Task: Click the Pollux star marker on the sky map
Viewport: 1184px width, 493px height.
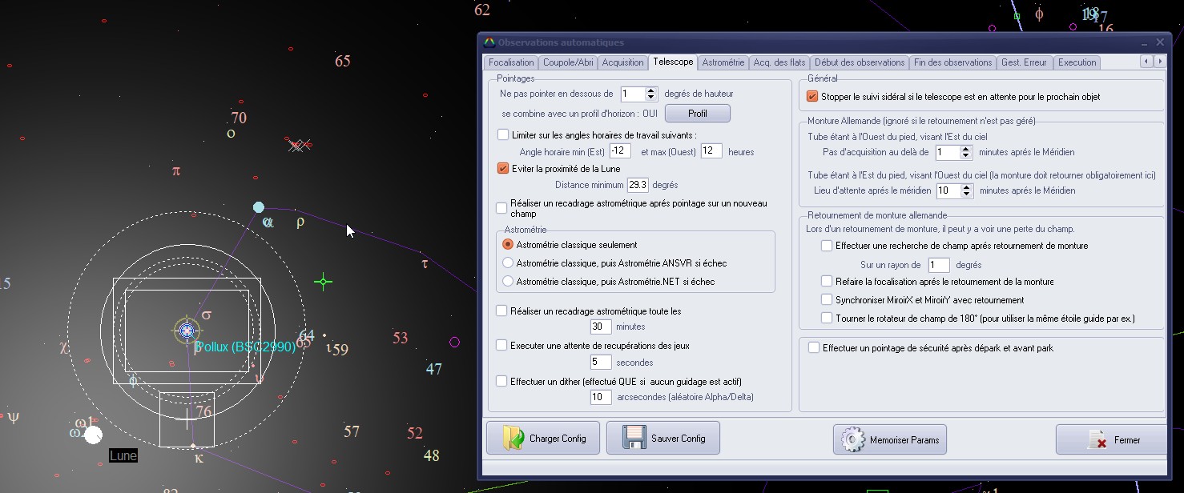Action: [187, 331]
